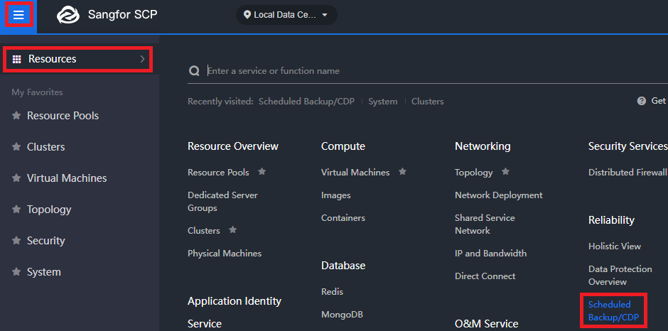
Task: Toggle favorite star beside Topology under Networking
Action: pos(505,172)
